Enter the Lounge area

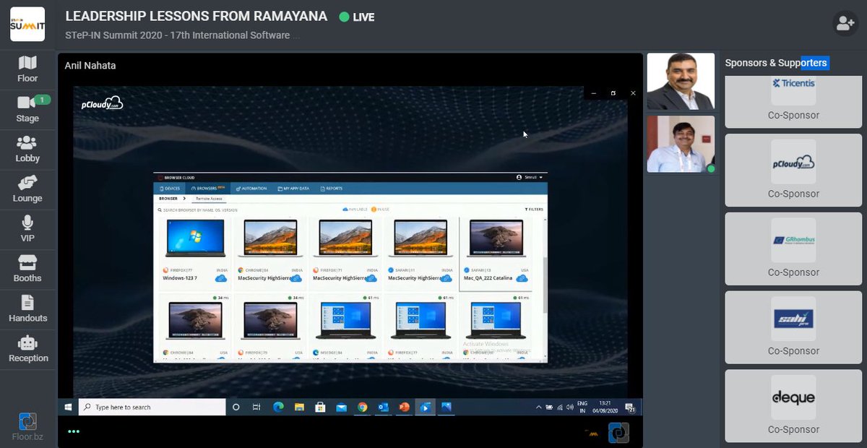[27, 189]
